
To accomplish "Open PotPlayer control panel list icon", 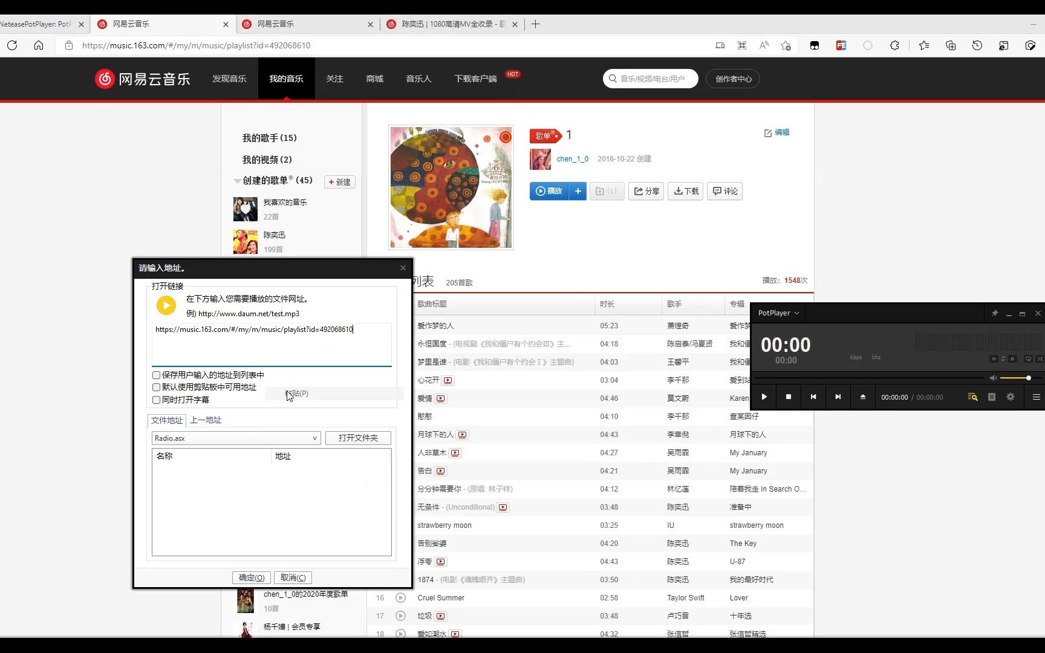I will 992,397.
